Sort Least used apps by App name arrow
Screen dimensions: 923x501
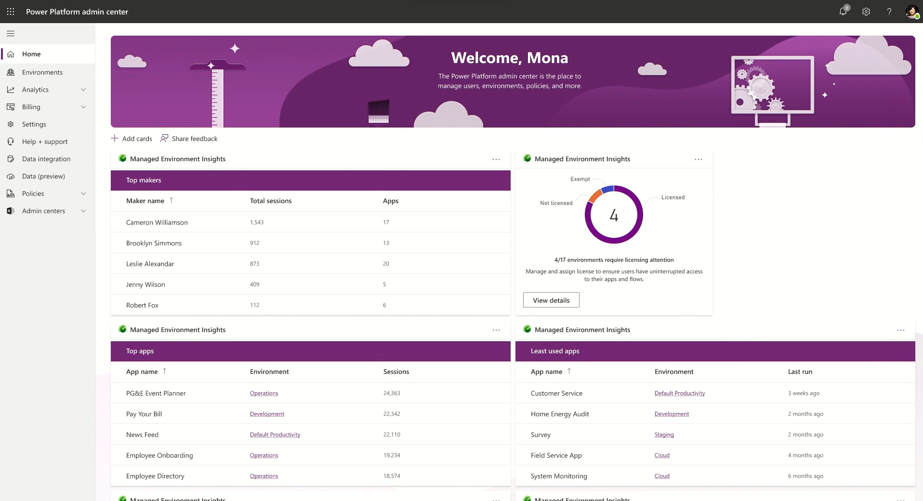(x=569, y=371)
